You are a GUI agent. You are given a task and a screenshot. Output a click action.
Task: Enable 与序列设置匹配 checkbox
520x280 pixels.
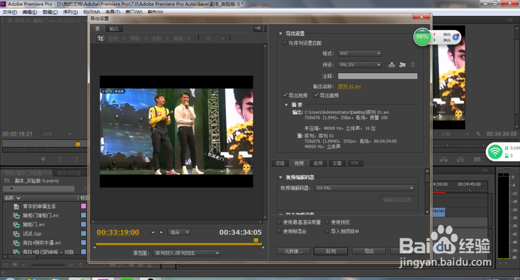[284, 43]
